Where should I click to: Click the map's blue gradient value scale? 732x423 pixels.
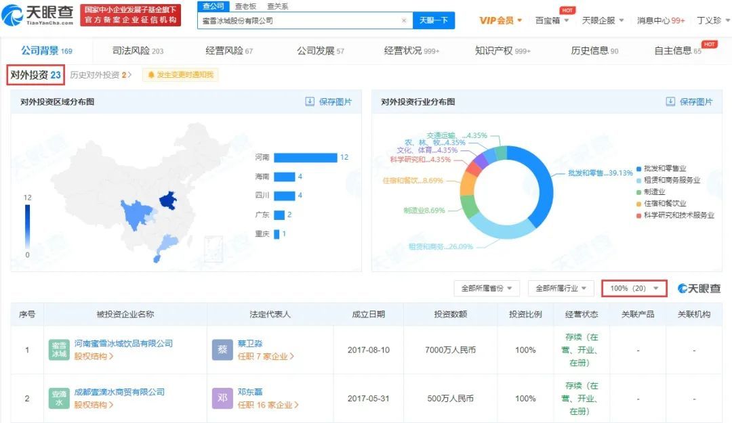click(28, 226)
